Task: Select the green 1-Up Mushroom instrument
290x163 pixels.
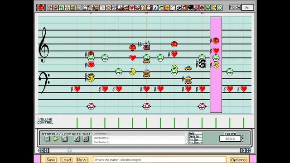Action: (x=208, y=8)
